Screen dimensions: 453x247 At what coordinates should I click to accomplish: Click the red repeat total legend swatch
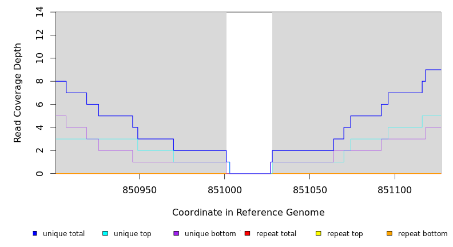[x=247, y=233]
